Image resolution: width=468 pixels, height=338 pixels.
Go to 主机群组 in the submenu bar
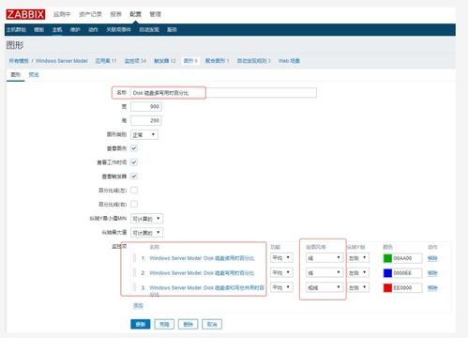(x=17, y=30)
